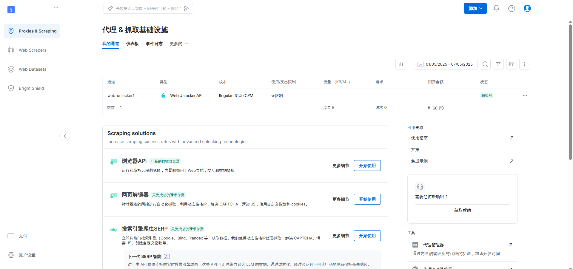Image resolution: width=573 pixels, height=269 pixels.
Task: Open the column layout grid icon
Action: (512, 64)
